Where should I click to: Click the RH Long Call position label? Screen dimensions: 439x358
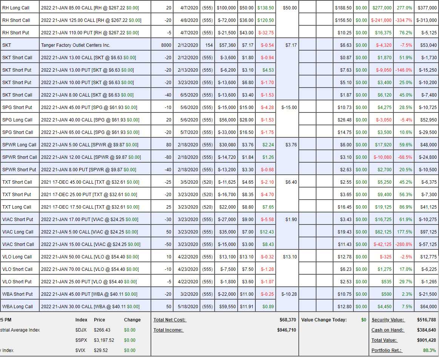[16, 8]
